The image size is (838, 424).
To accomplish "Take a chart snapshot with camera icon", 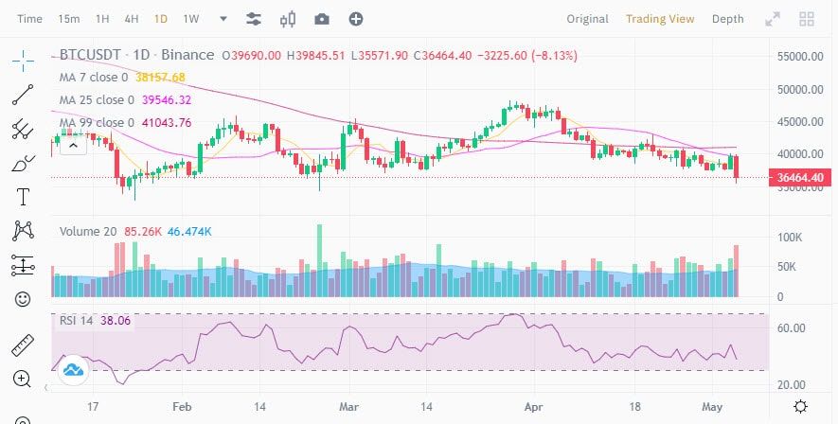I will coord(322,19).
